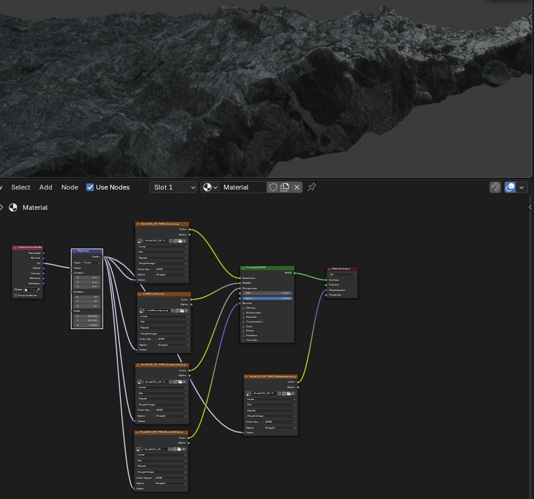Open the Node menu
534x499 pixels.
point(70,187)
